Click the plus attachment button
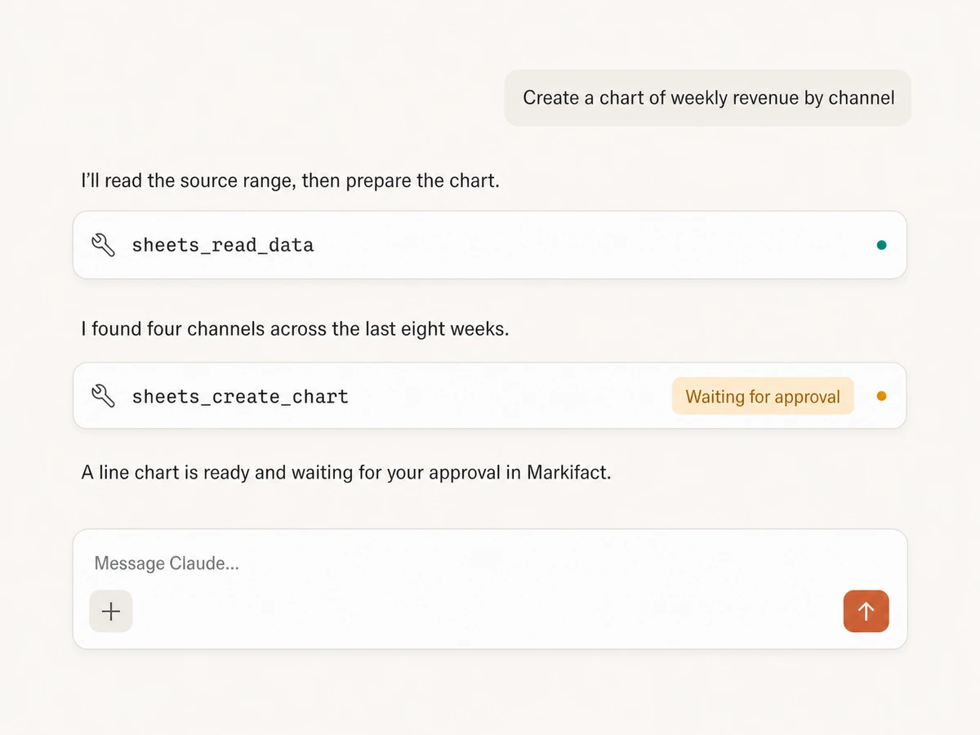980x735 pixels. pos(111,611)
